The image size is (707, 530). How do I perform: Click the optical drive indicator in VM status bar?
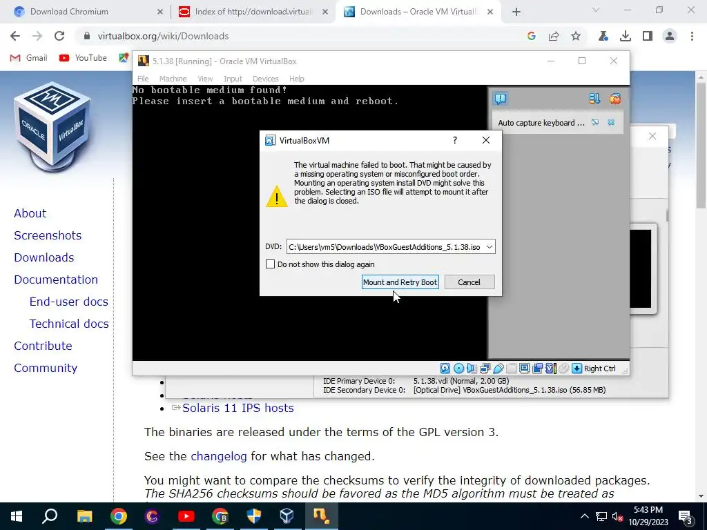click(458, 369)
